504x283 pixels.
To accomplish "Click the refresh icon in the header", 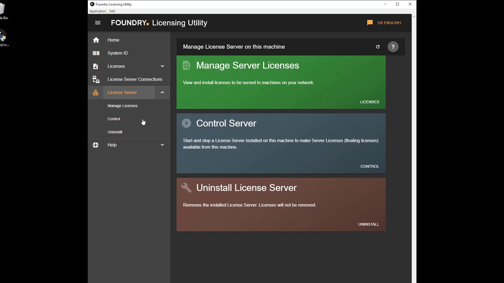I will (x=378, y=47).
